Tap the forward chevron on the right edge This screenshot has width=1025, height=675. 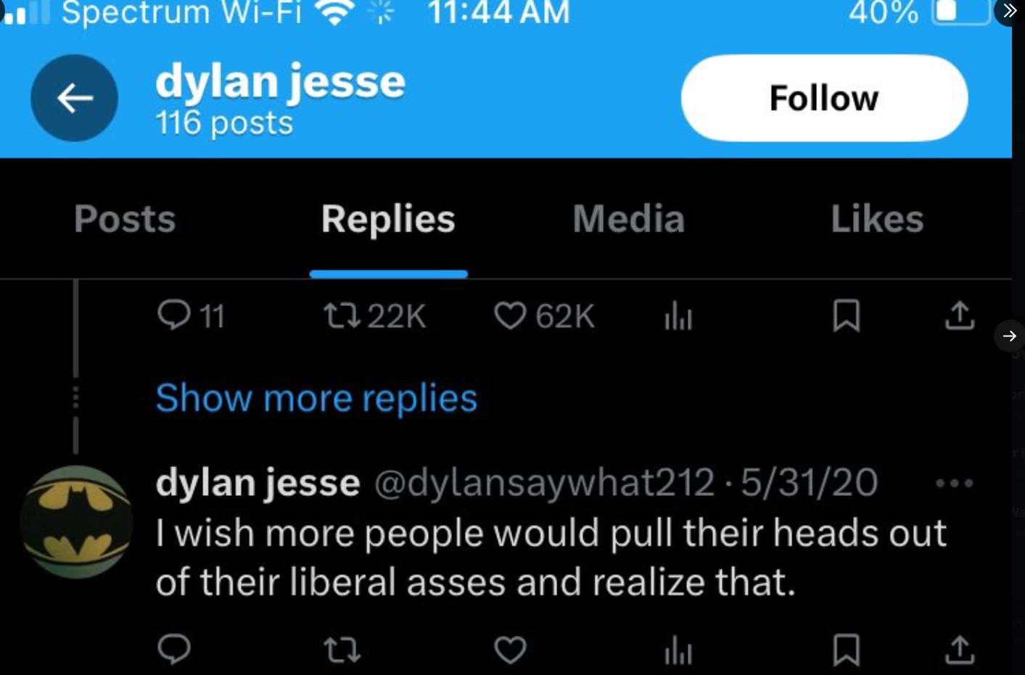click(x=1009, y=336)
